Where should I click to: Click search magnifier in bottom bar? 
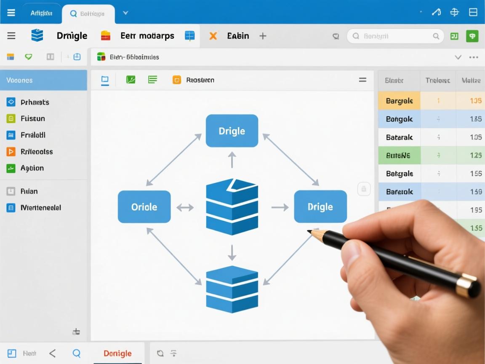pyautogui.click(x=76, y=353)
